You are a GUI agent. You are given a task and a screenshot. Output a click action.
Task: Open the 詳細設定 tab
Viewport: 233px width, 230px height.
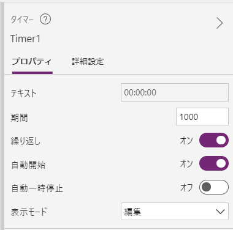(x=88, y=61)
